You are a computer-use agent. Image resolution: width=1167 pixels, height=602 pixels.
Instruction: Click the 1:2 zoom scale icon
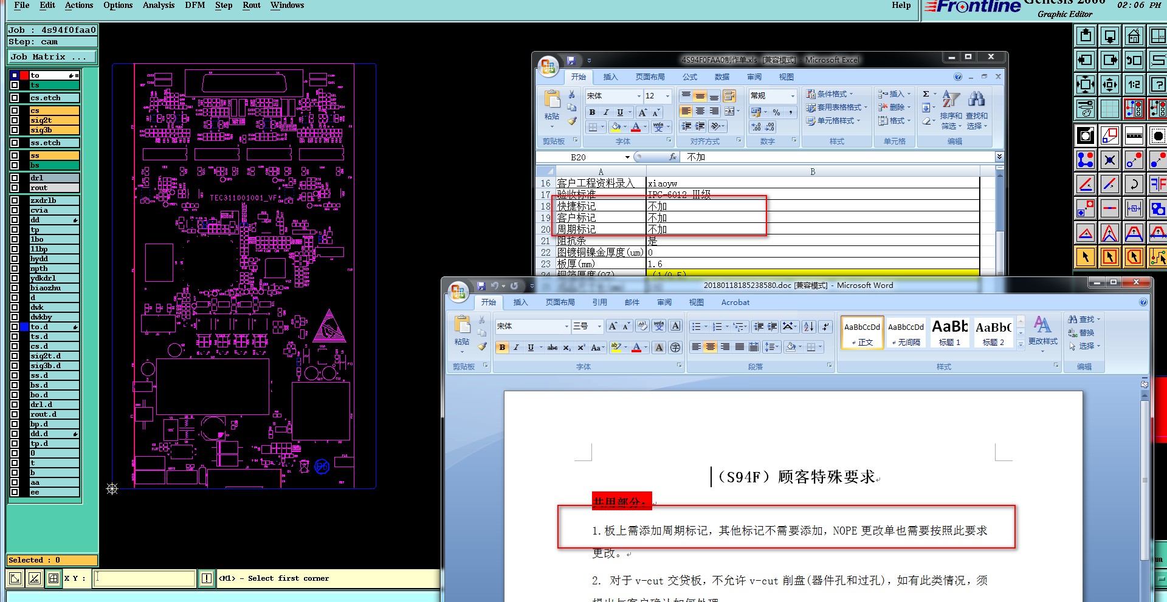[x=1134, y=84]
